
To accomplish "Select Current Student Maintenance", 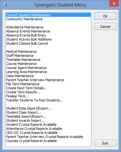I will (48, 15).
